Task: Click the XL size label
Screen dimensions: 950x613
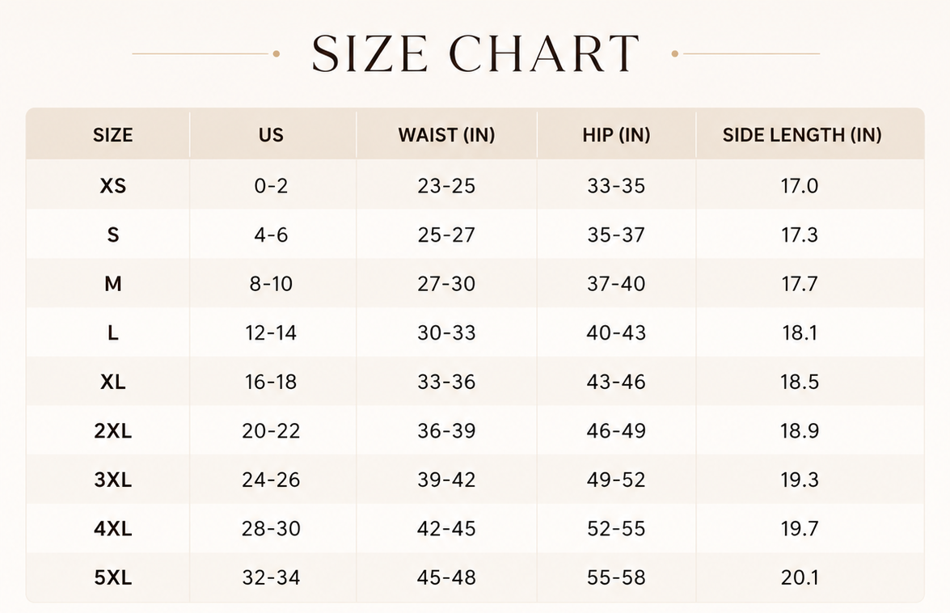Action: pyautogui.click(x=112, y=382)
